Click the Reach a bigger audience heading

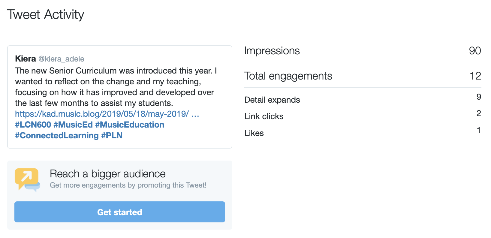[107, 174]
